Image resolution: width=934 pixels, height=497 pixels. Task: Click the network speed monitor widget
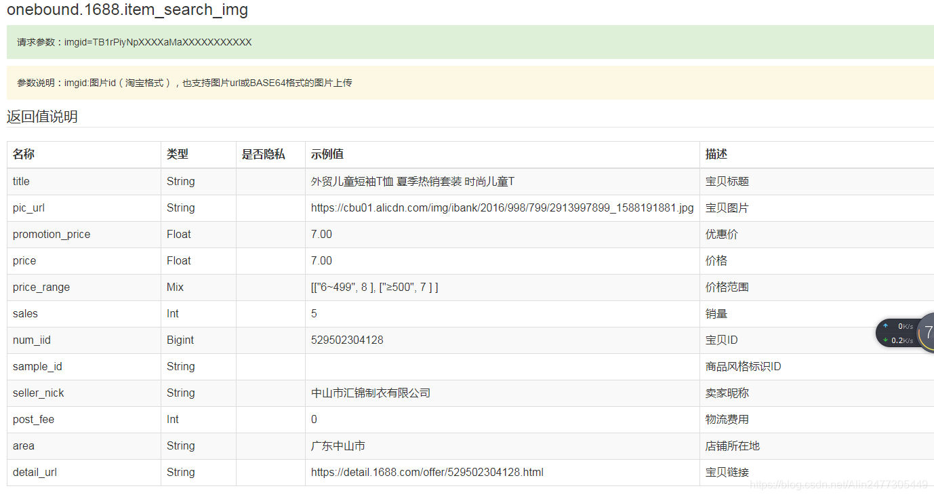click(x=898, y=333)
